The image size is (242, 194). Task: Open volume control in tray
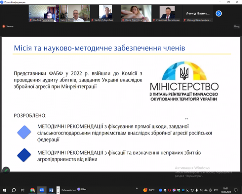[x=201, y=190]
